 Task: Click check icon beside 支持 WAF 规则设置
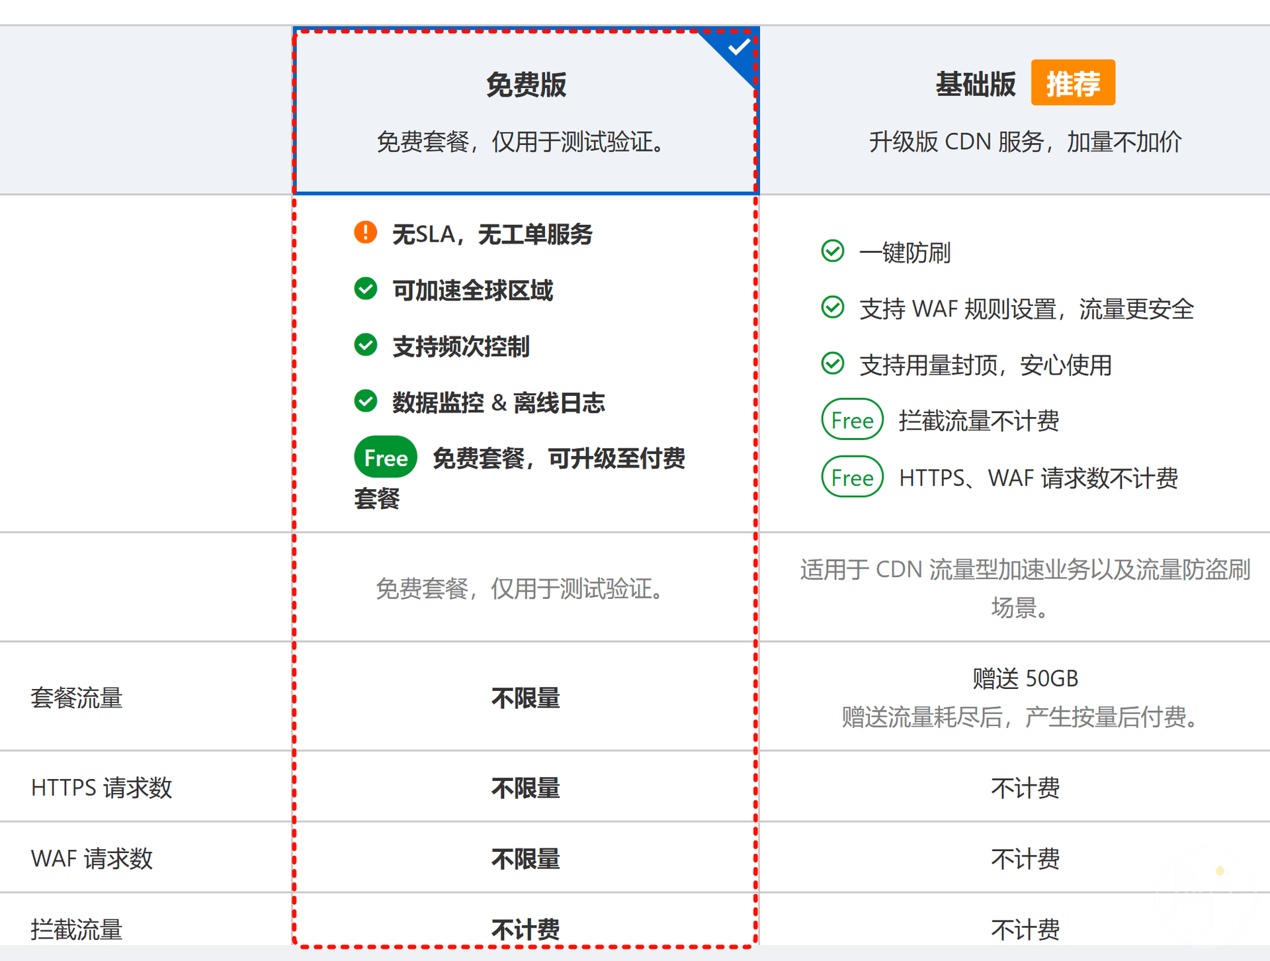click(x=832, y=308)
